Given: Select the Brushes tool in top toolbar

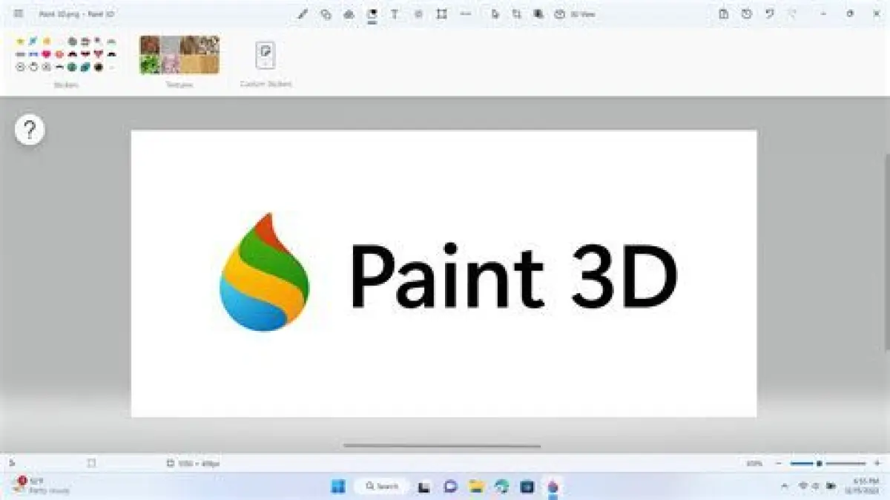Looking at the screenshot, I should (303, 14).
